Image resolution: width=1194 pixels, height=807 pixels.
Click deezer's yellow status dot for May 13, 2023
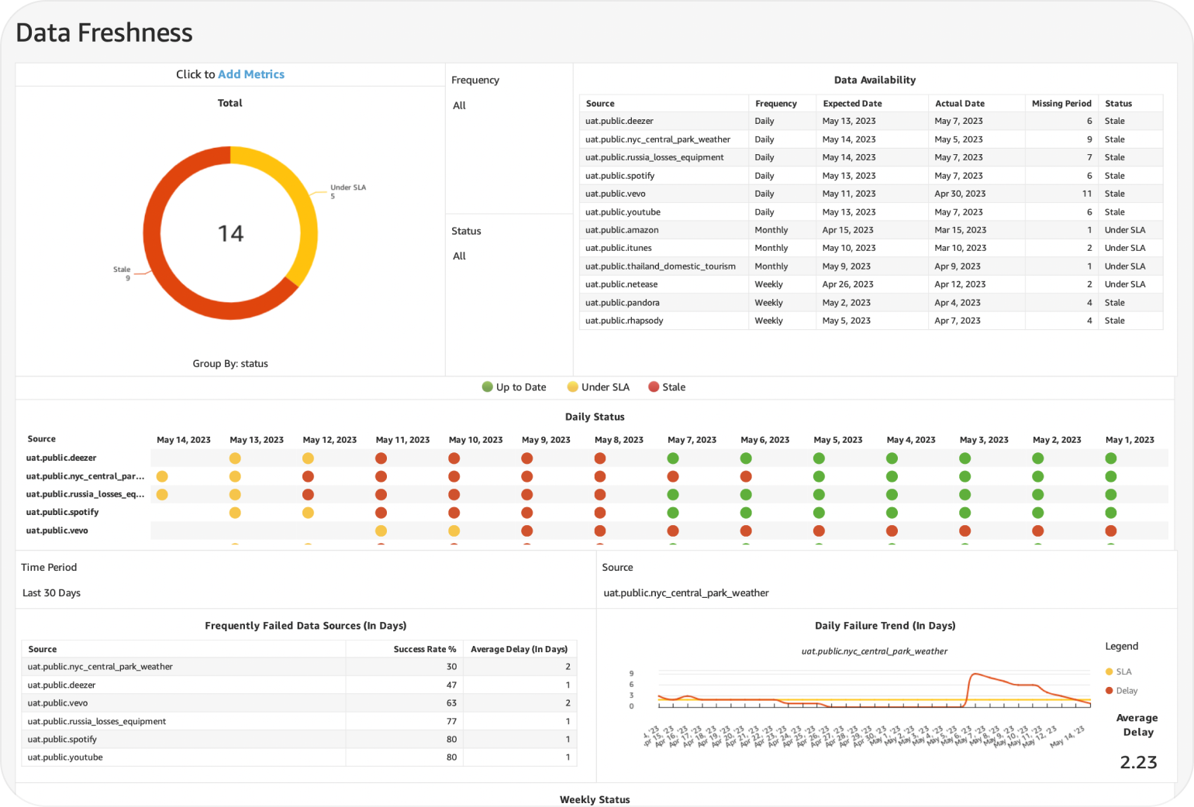click(235, 458)
